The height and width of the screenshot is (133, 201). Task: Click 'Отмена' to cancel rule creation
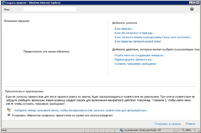[190, 124]
